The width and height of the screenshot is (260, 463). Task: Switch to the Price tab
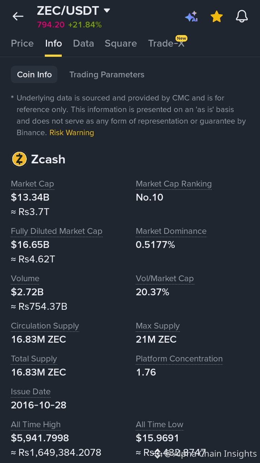tap(22, 43)
